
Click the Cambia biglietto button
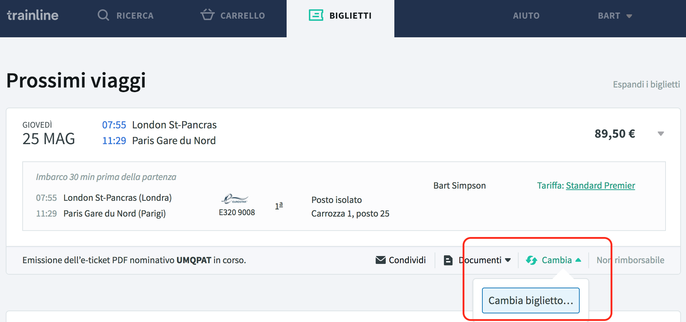pos(530,300)
